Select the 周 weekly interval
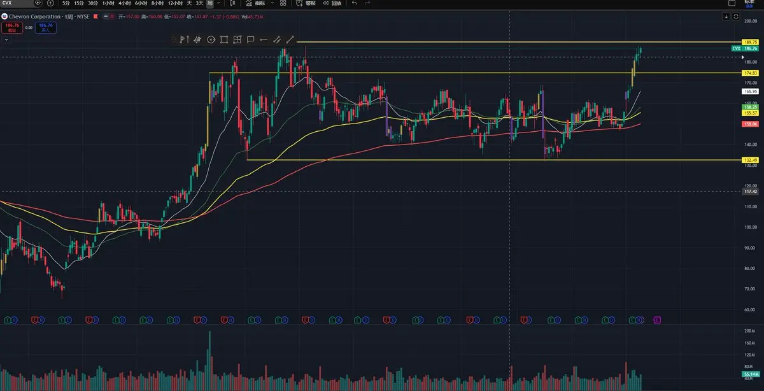This screenshot has height=391, width=764. coord(209,3)
